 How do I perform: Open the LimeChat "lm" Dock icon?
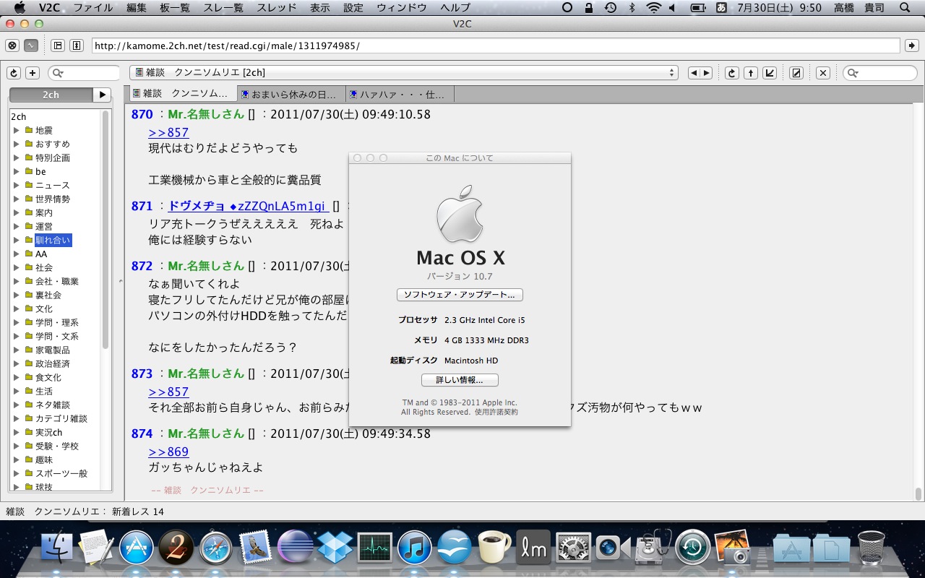pos(533,548)
